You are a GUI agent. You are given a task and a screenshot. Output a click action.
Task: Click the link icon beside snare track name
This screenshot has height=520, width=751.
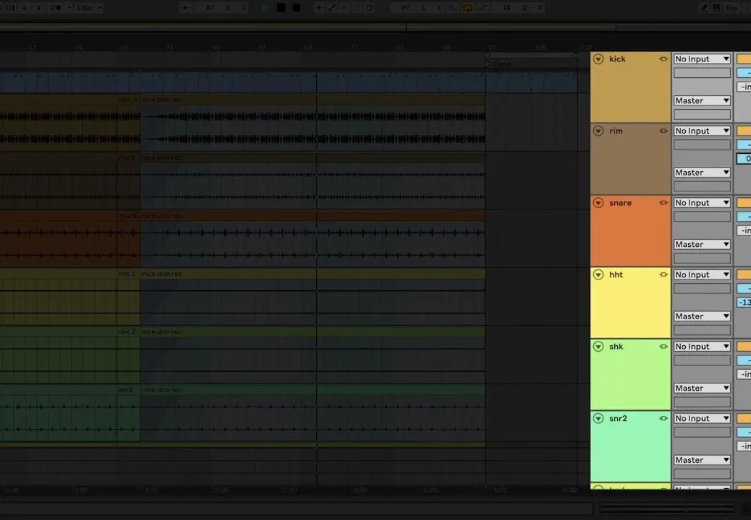(663, 203)
